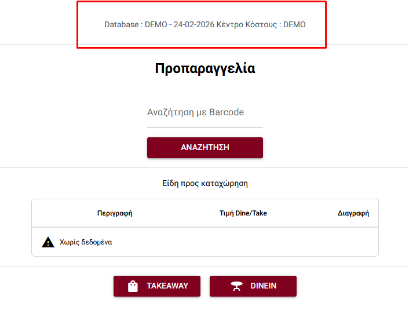Click the Τιμή Dine/Take column header
This screenshot has width=409, height=325.
(243, 213)
